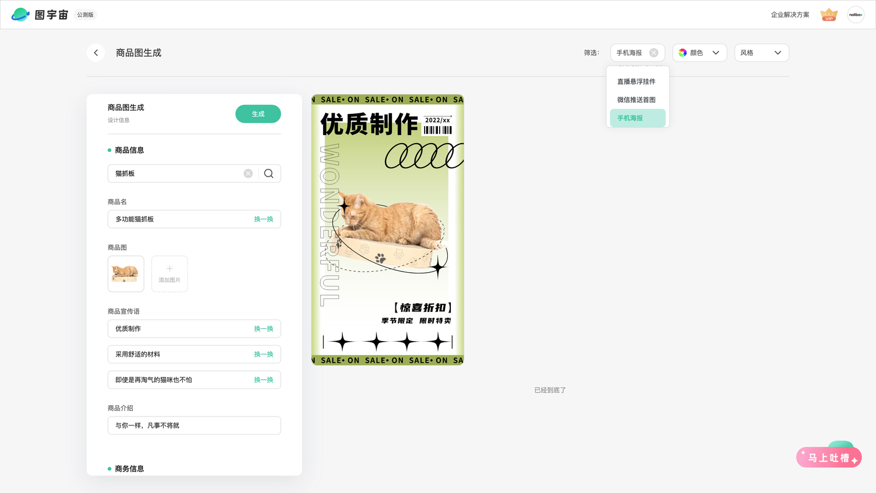Image resolution: width=876 pixels, height=493 pixels.
Task: Click the green 生成 button
Action: (x=258, y=114)
